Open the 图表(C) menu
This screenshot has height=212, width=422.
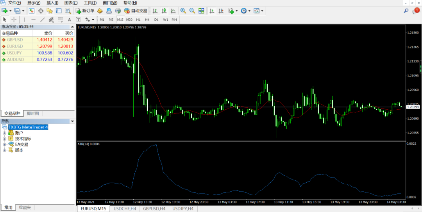tap(71, 3)
